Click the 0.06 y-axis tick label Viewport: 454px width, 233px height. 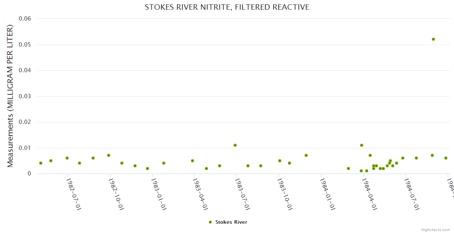coord(26,19)
